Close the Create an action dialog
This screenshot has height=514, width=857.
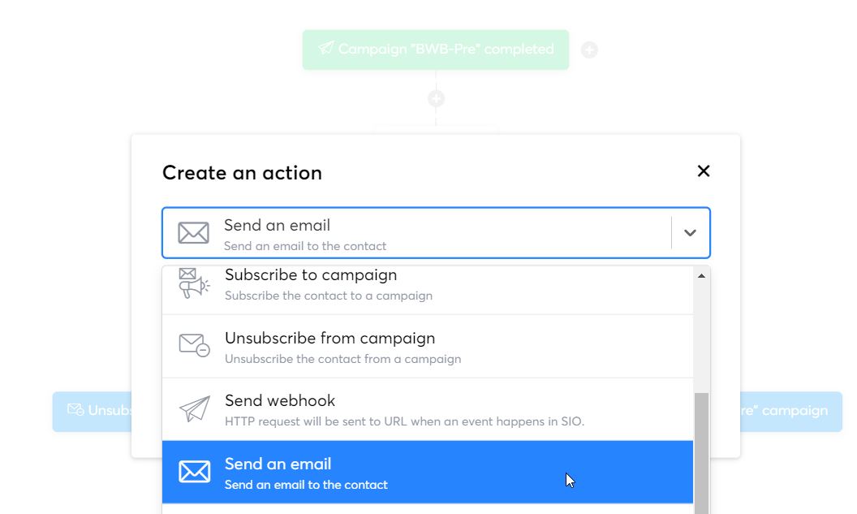coord(703,171)
